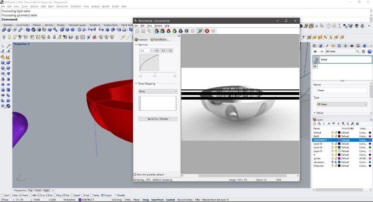Screen dimensions: 373x202
Task: Set gamma preset 1.8 button
Action: pyautogui.click(x=170, y=51)
